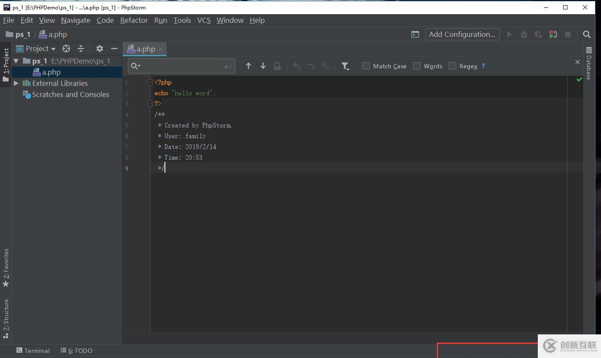Expand the External Libraries node
The height and width of the screenshot is (358, 601).
[x=16, y=83]
